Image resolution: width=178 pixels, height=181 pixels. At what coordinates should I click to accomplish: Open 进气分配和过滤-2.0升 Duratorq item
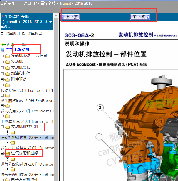27,164
